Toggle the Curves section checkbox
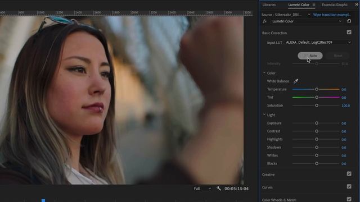Viewport: 360px width, 202px height. pos(349,187)
